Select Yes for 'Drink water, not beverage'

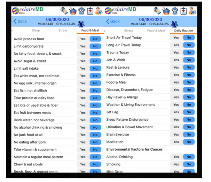[83, 120]
